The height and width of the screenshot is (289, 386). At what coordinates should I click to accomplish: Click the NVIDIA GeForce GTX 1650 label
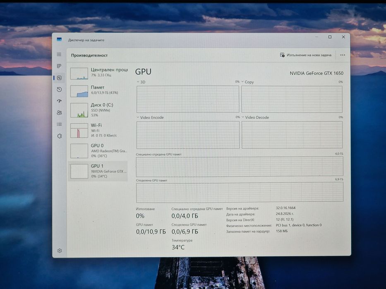(316, 73)
